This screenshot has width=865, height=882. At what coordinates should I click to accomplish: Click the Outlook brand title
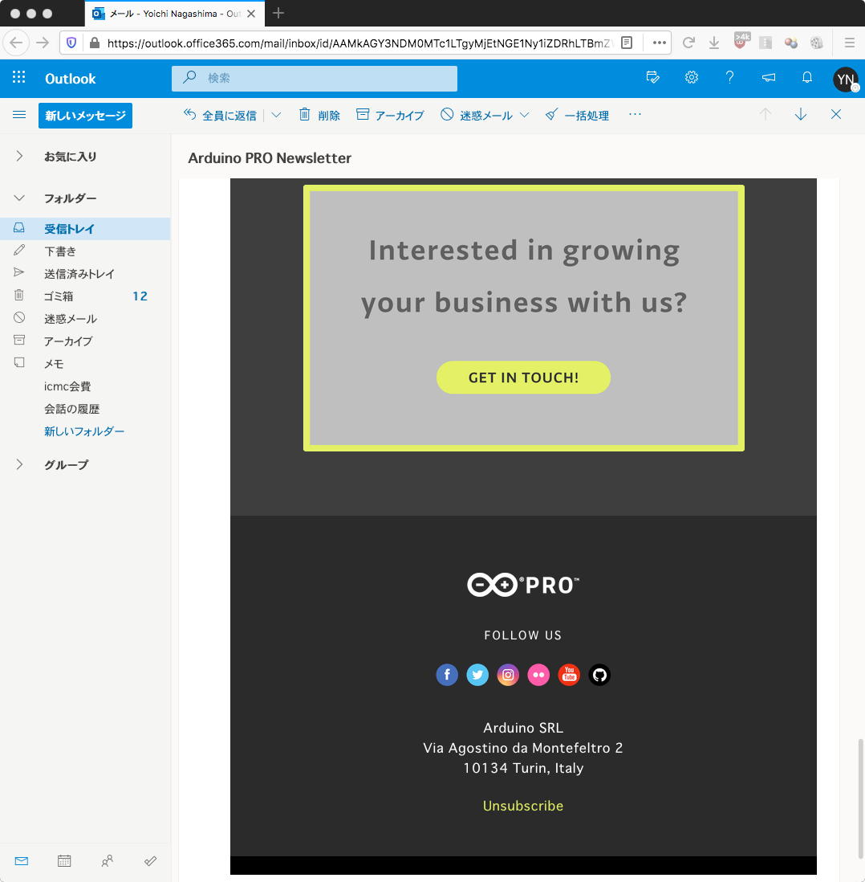pyautogui.click(x=71, y=78)
